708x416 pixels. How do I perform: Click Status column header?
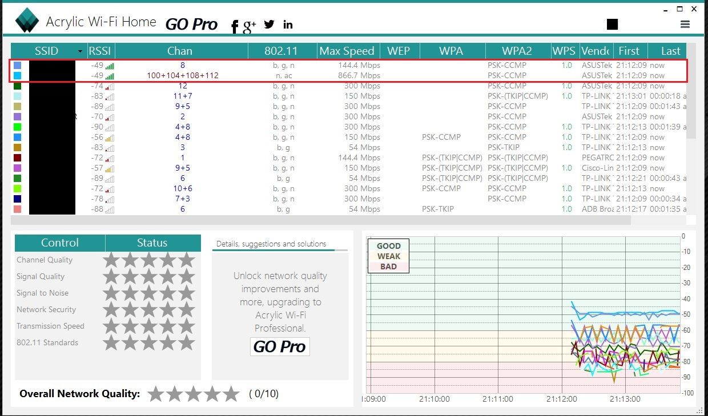point(152,243)
